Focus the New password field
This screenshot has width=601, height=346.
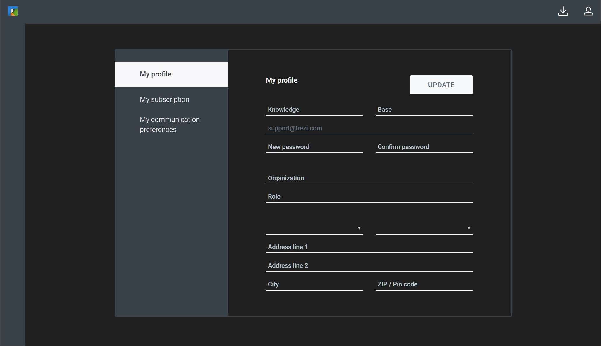point(314,147)
